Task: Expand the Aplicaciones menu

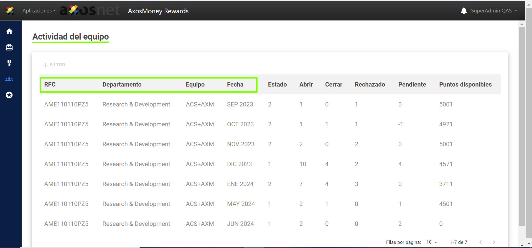Action: click(x=39, y=11)
